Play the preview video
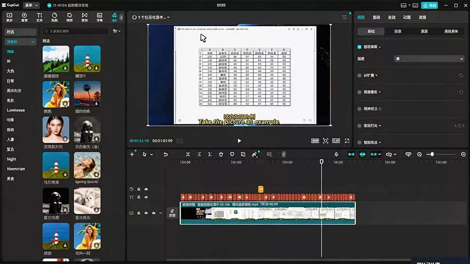The image size is (470, 264). coord(239,140)
